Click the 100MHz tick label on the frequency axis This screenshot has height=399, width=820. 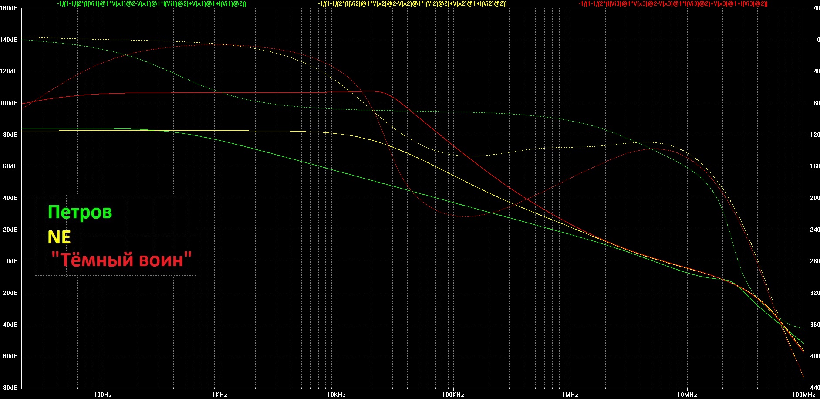point(804,395)
